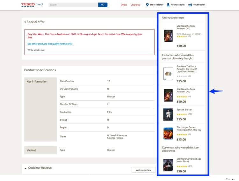239x181 pixels.
Task: Click star rating of Spectre Blu-ray
Action: [x=182, y=114]
